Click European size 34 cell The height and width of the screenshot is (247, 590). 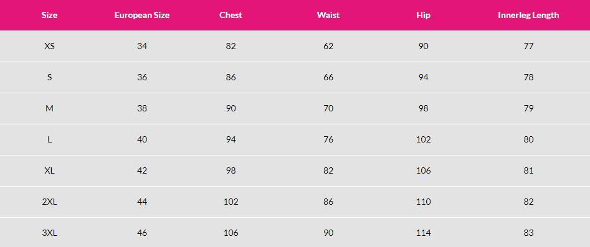[142, 46]
